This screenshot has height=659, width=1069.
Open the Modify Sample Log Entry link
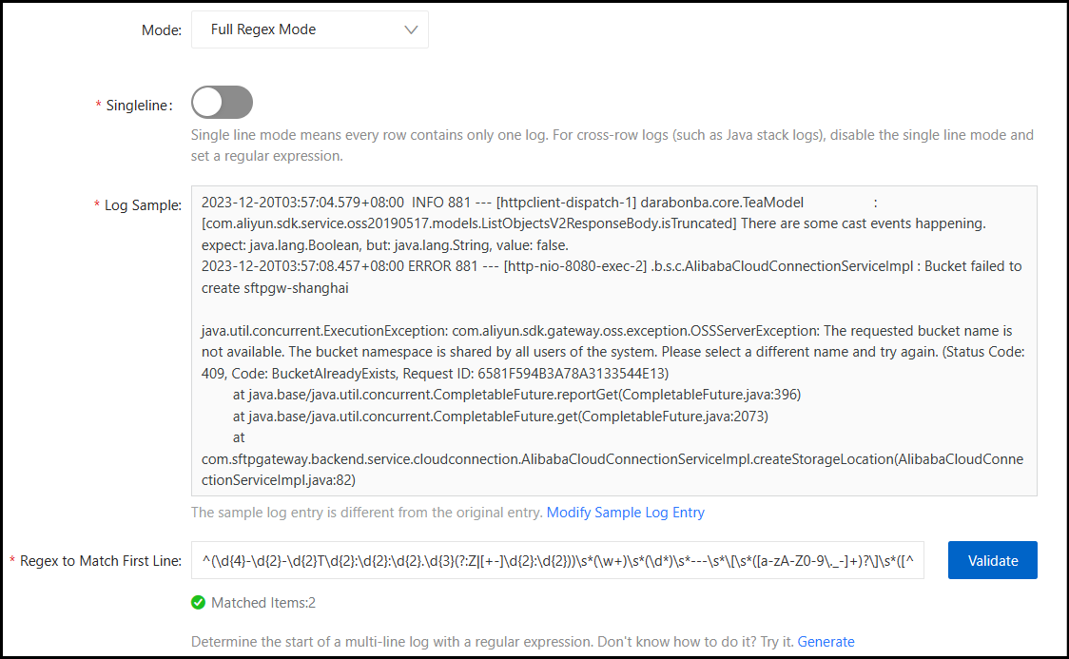coord(625,513)
